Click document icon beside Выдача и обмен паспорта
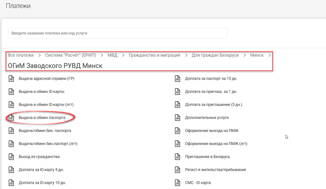 [11, 118]
